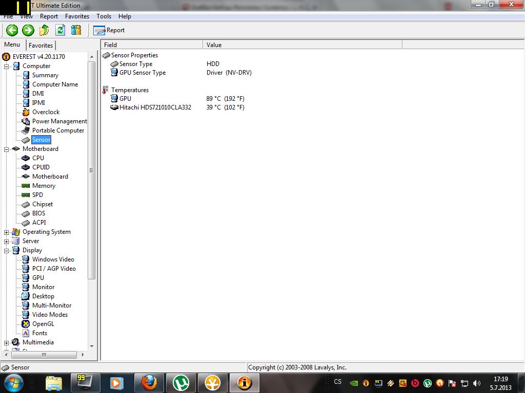Click the Field column header
The height and width of the screenshot is (393, 525).
coord(152,45)
